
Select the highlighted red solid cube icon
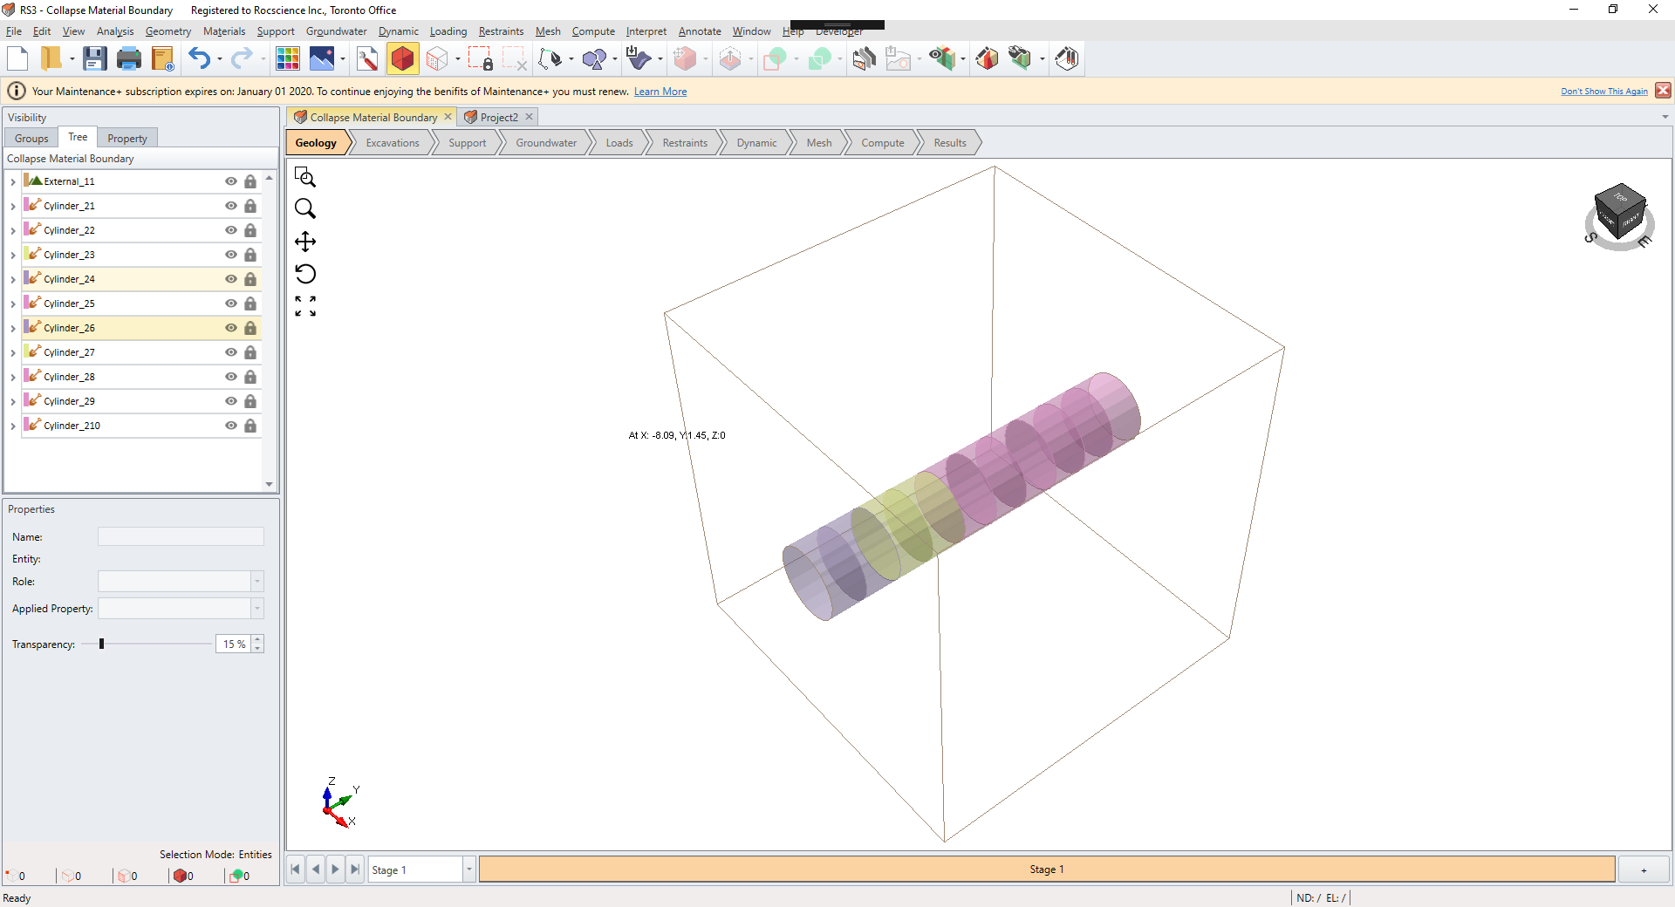tap(402, 58)
